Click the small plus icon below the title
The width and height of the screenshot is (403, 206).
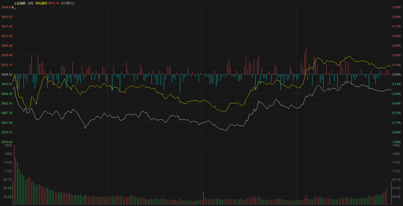(15, 8)
